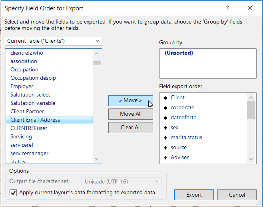This screenshot has width=263, height=207.
Task: Click the reorder handle icon beside sex
Action: [165, 128]
